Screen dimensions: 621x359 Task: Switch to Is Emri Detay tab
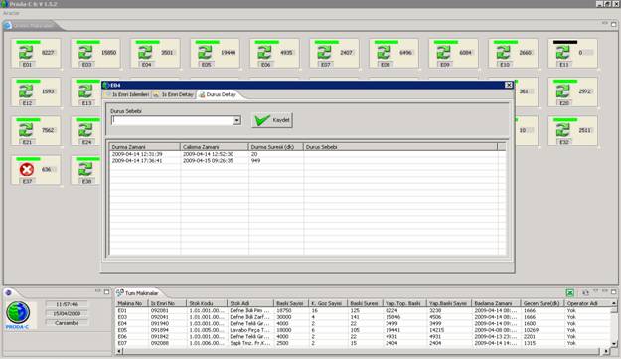tap(174, 94)
